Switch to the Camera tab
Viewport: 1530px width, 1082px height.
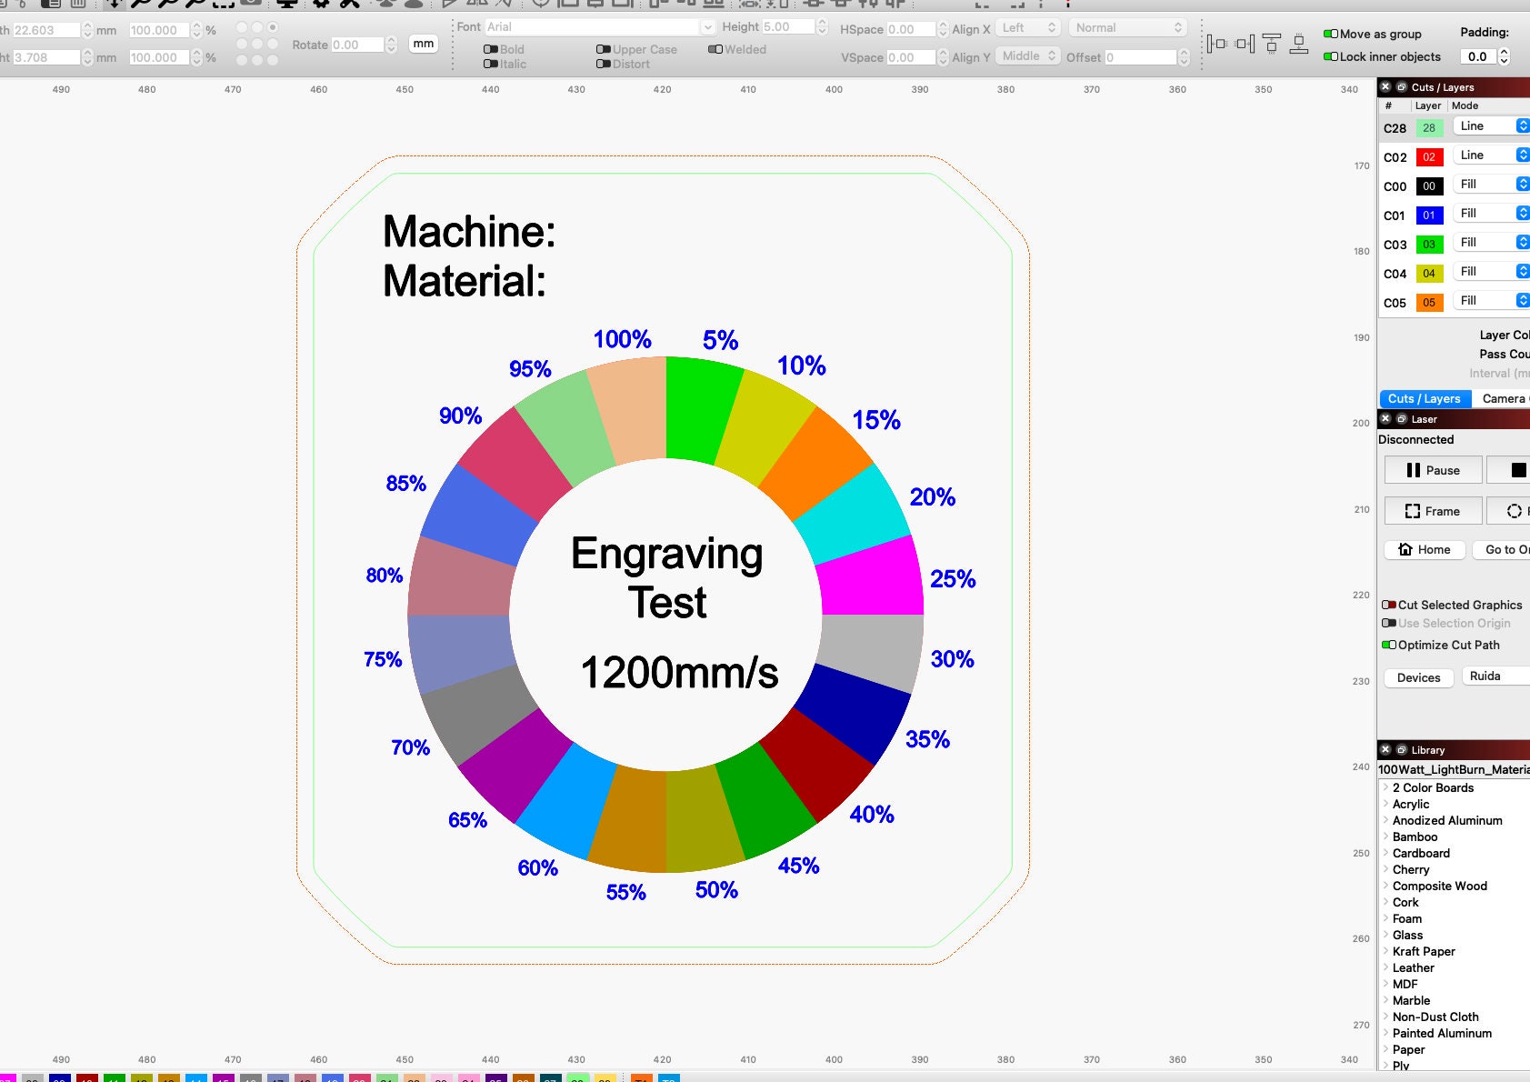[1505, 398]
